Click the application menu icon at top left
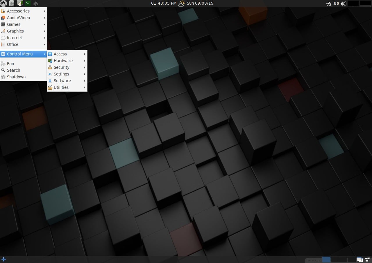 [3, 3]
